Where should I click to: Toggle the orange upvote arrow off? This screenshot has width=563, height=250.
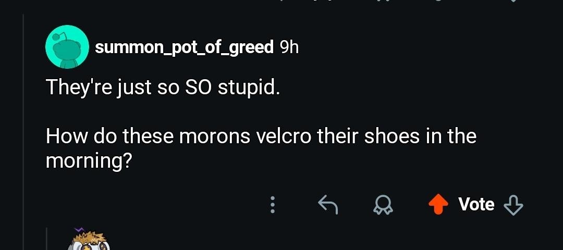tap(438, 205)
